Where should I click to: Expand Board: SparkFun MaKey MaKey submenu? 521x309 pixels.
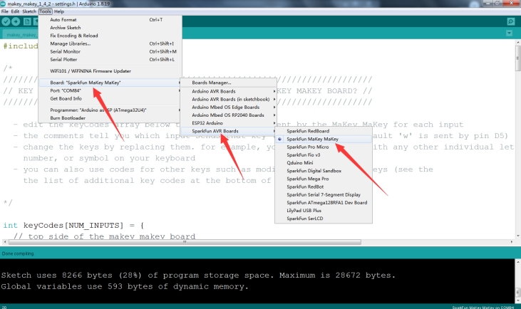pos(110,83)
